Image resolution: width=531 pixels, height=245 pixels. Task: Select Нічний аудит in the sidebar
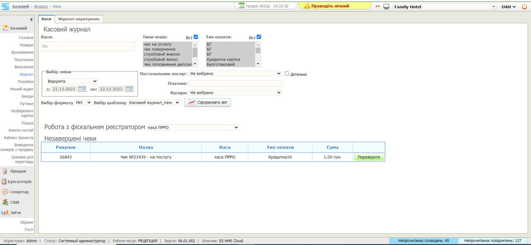point(21,89)
